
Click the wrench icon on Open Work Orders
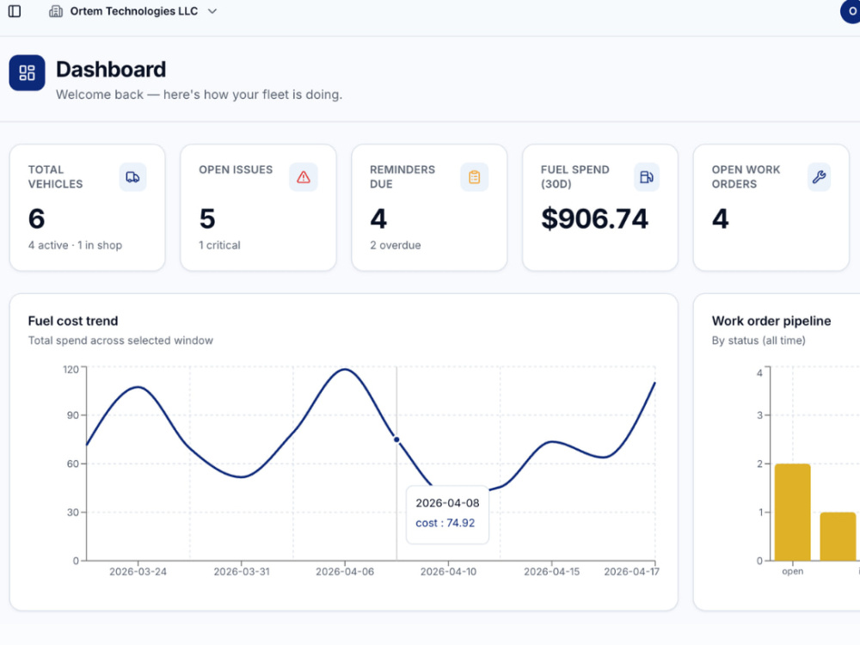[819, 177]
